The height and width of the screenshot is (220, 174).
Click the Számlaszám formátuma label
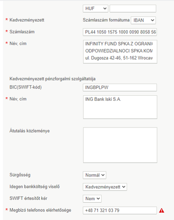tap(106, 20)
